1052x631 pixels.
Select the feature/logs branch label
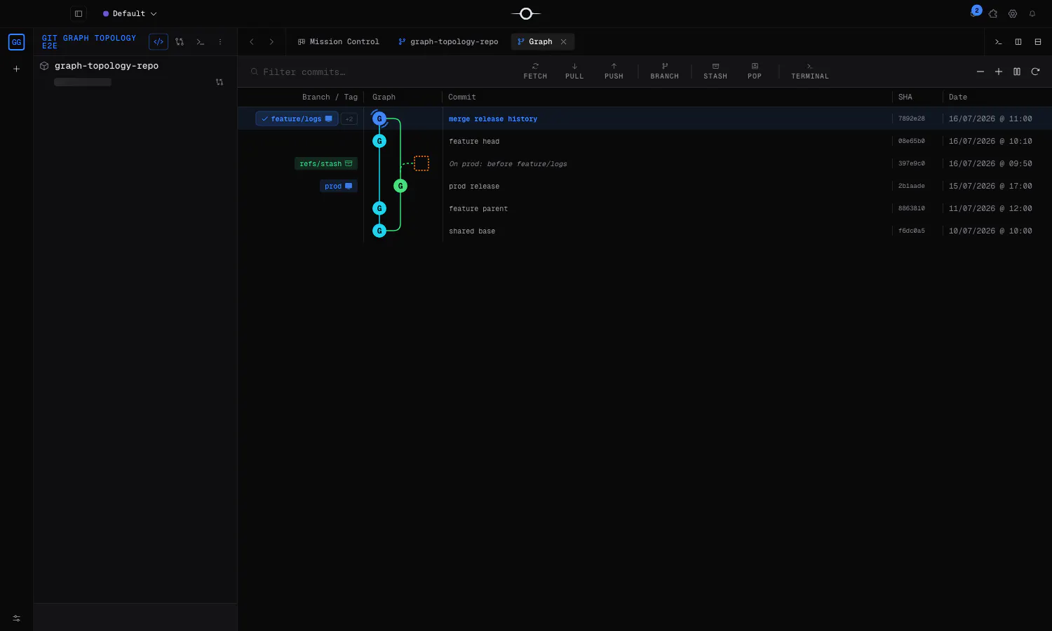[x=297, y=119]
